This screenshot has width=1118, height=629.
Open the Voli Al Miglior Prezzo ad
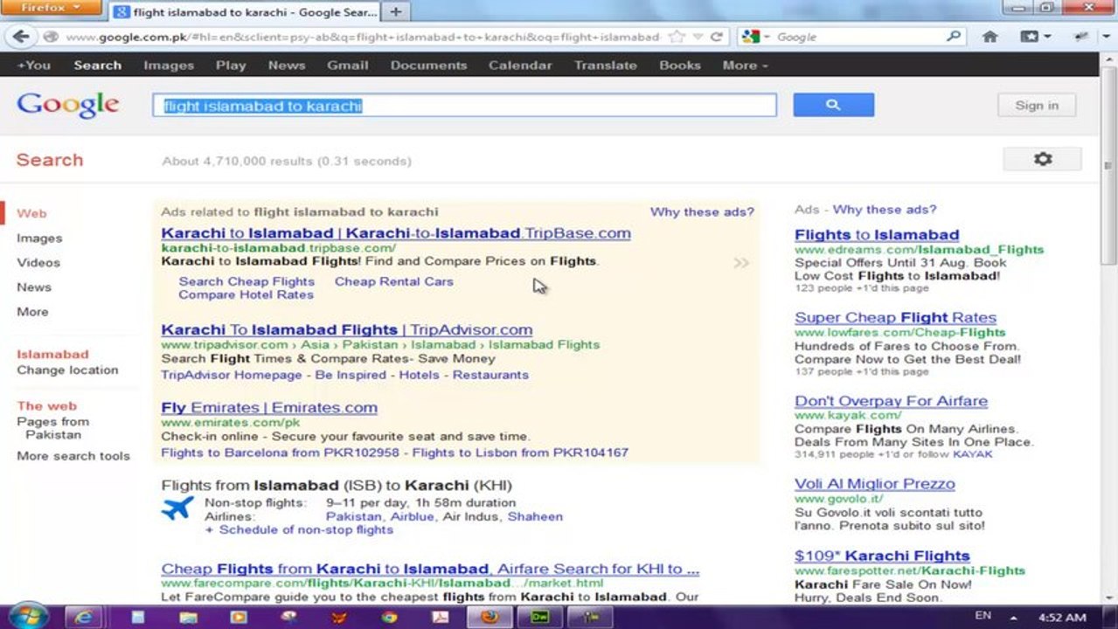[874, 484]
